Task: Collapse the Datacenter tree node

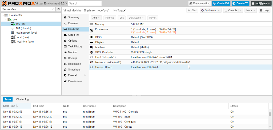Action: pos(3,15)
